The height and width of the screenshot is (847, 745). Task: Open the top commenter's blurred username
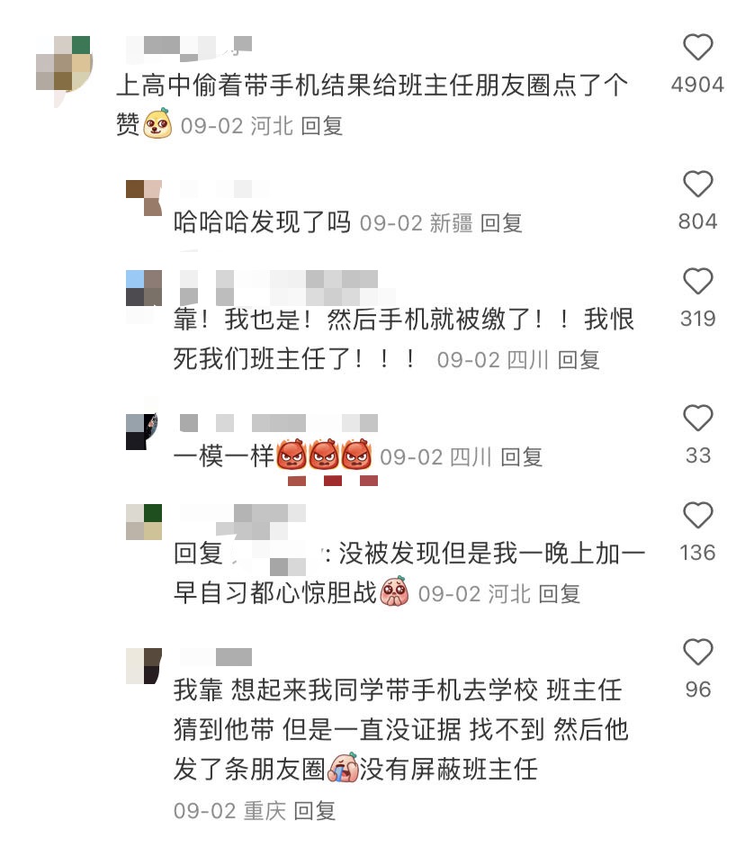click(x=189, y=48)
